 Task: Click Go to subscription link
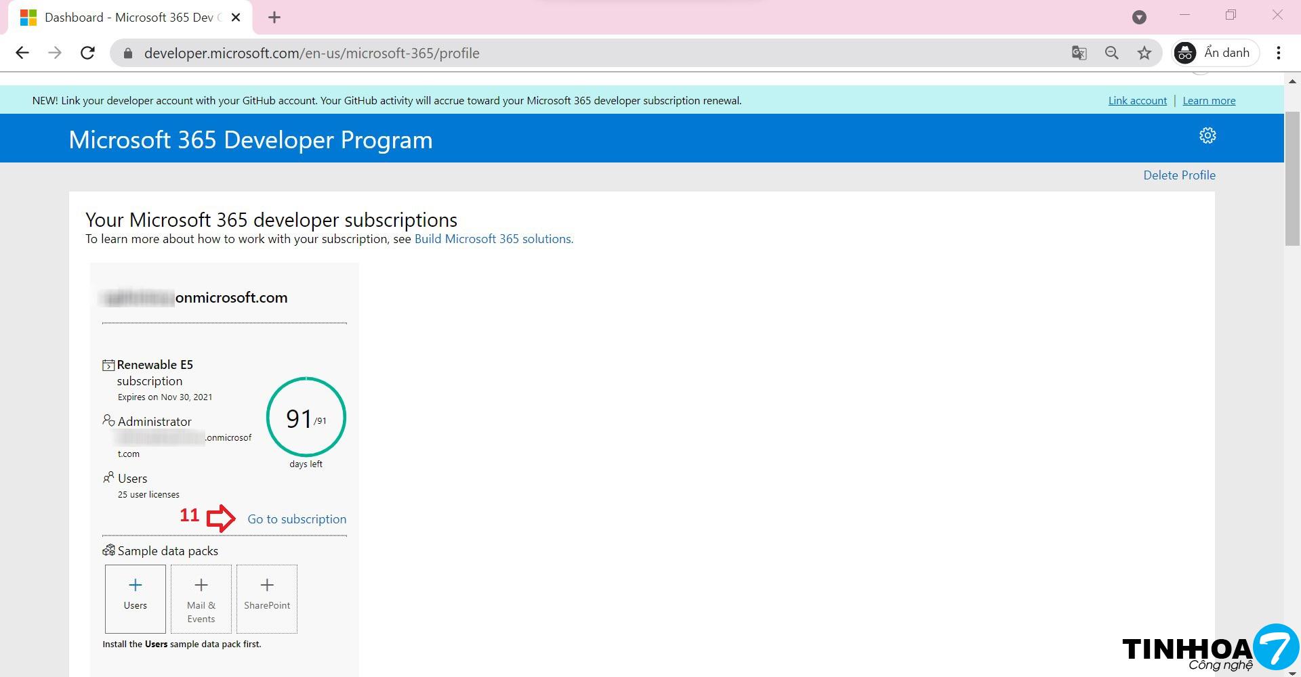[297, 519]
